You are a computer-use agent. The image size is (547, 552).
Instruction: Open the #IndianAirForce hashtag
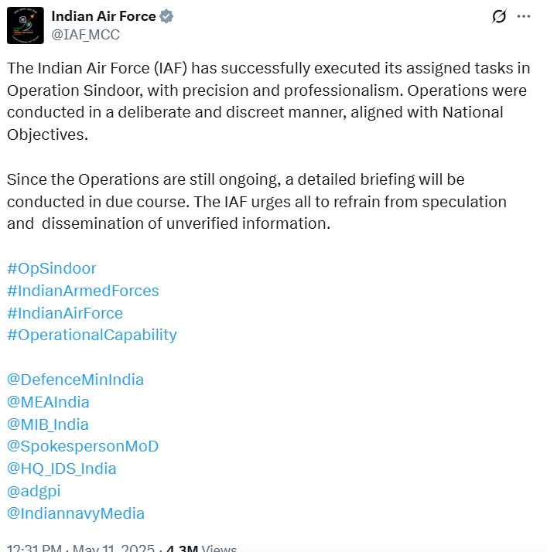click(65, 313)
